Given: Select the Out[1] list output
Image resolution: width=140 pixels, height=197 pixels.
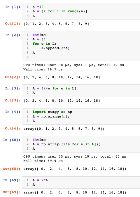Looking at the screenshot, I should click(x=56, y=24).
